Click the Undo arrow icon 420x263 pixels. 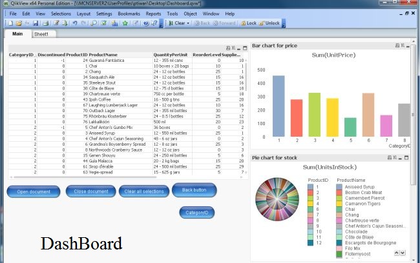click(x=75, y=23)
